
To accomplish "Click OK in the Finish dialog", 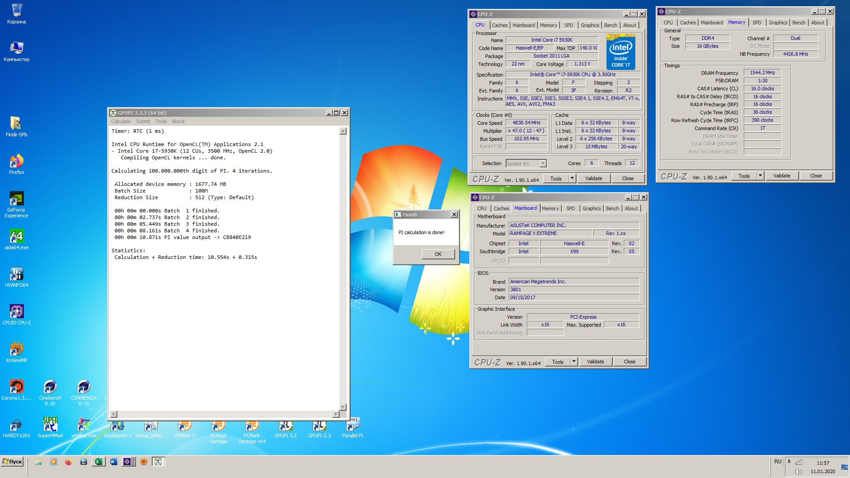I will click(x=438, y=254).
